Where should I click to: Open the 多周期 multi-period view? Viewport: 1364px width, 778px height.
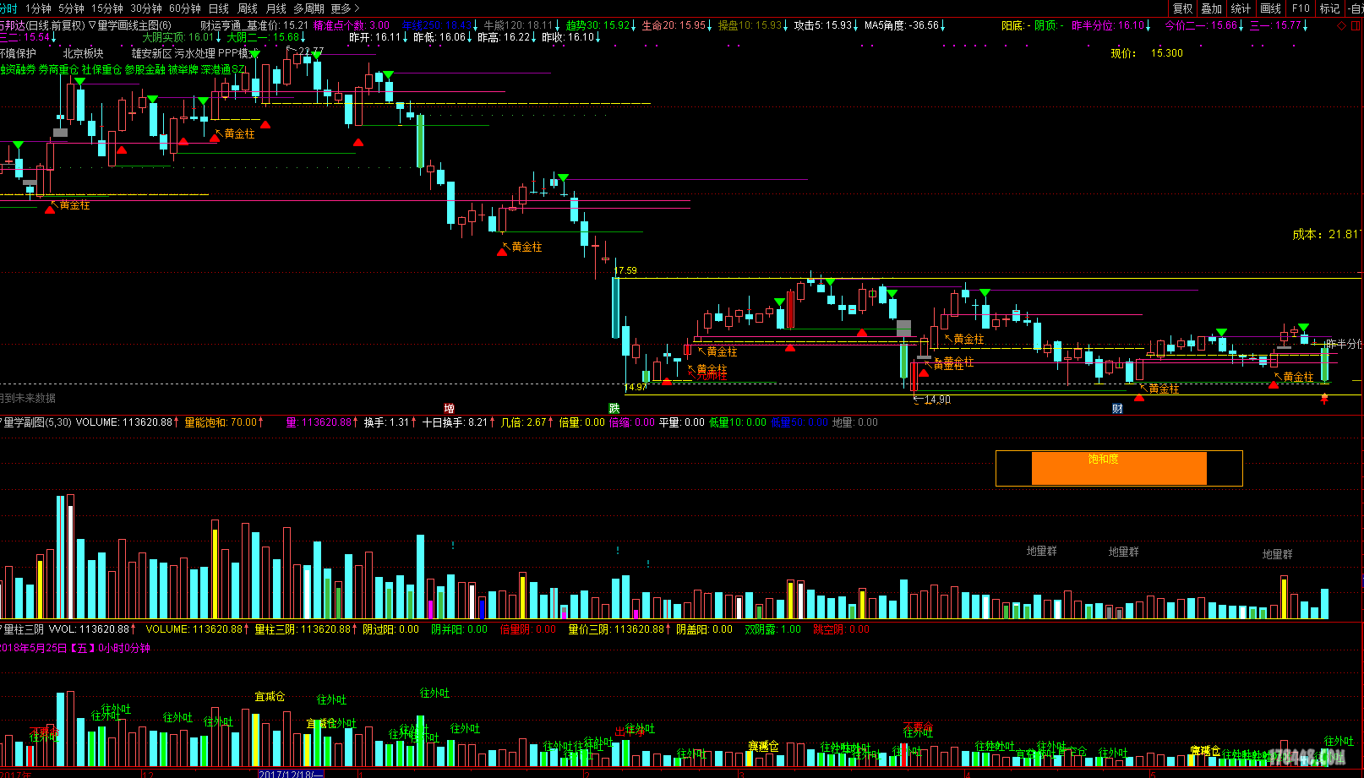pos(308,8)
